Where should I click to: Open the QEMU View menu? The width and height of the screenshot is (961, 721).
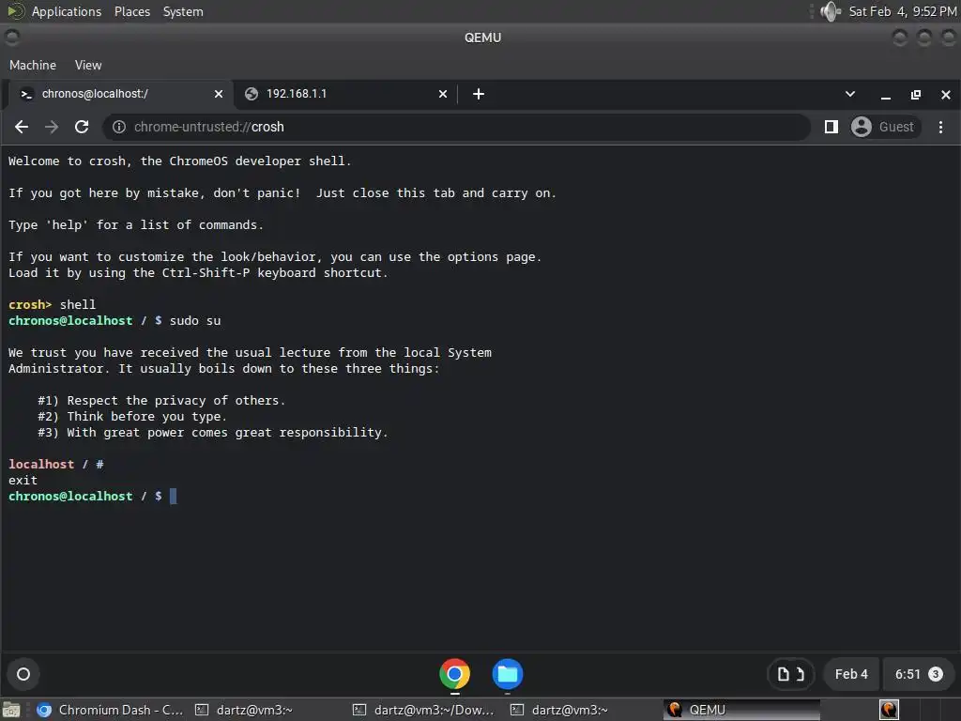88,65
